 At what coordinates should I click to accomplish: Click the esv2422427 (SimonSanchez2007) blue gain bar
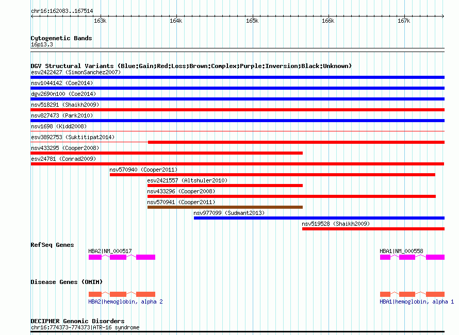coord(237,77)
